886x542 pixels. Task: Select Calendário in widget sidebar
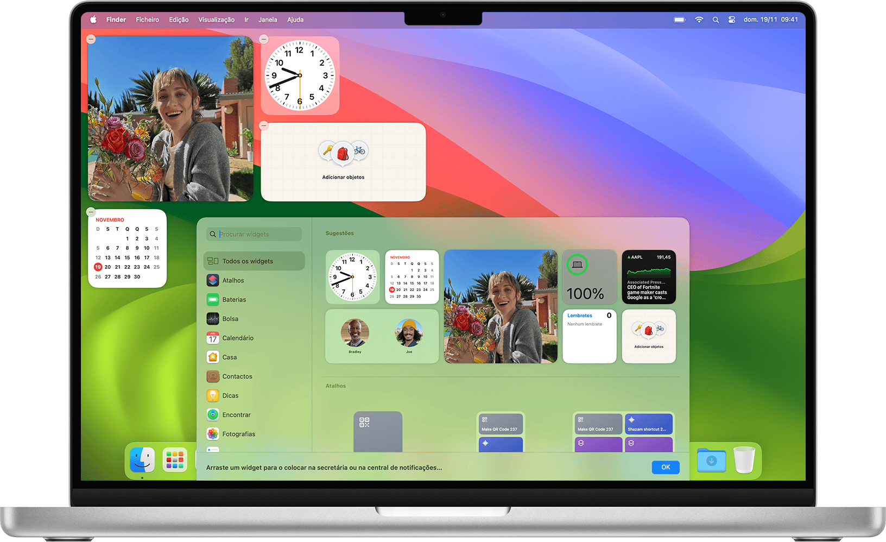coord(254,338)
